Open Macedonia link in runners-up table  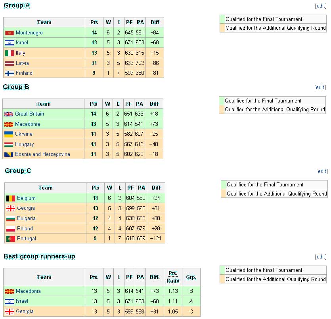[x=28, y=291]
